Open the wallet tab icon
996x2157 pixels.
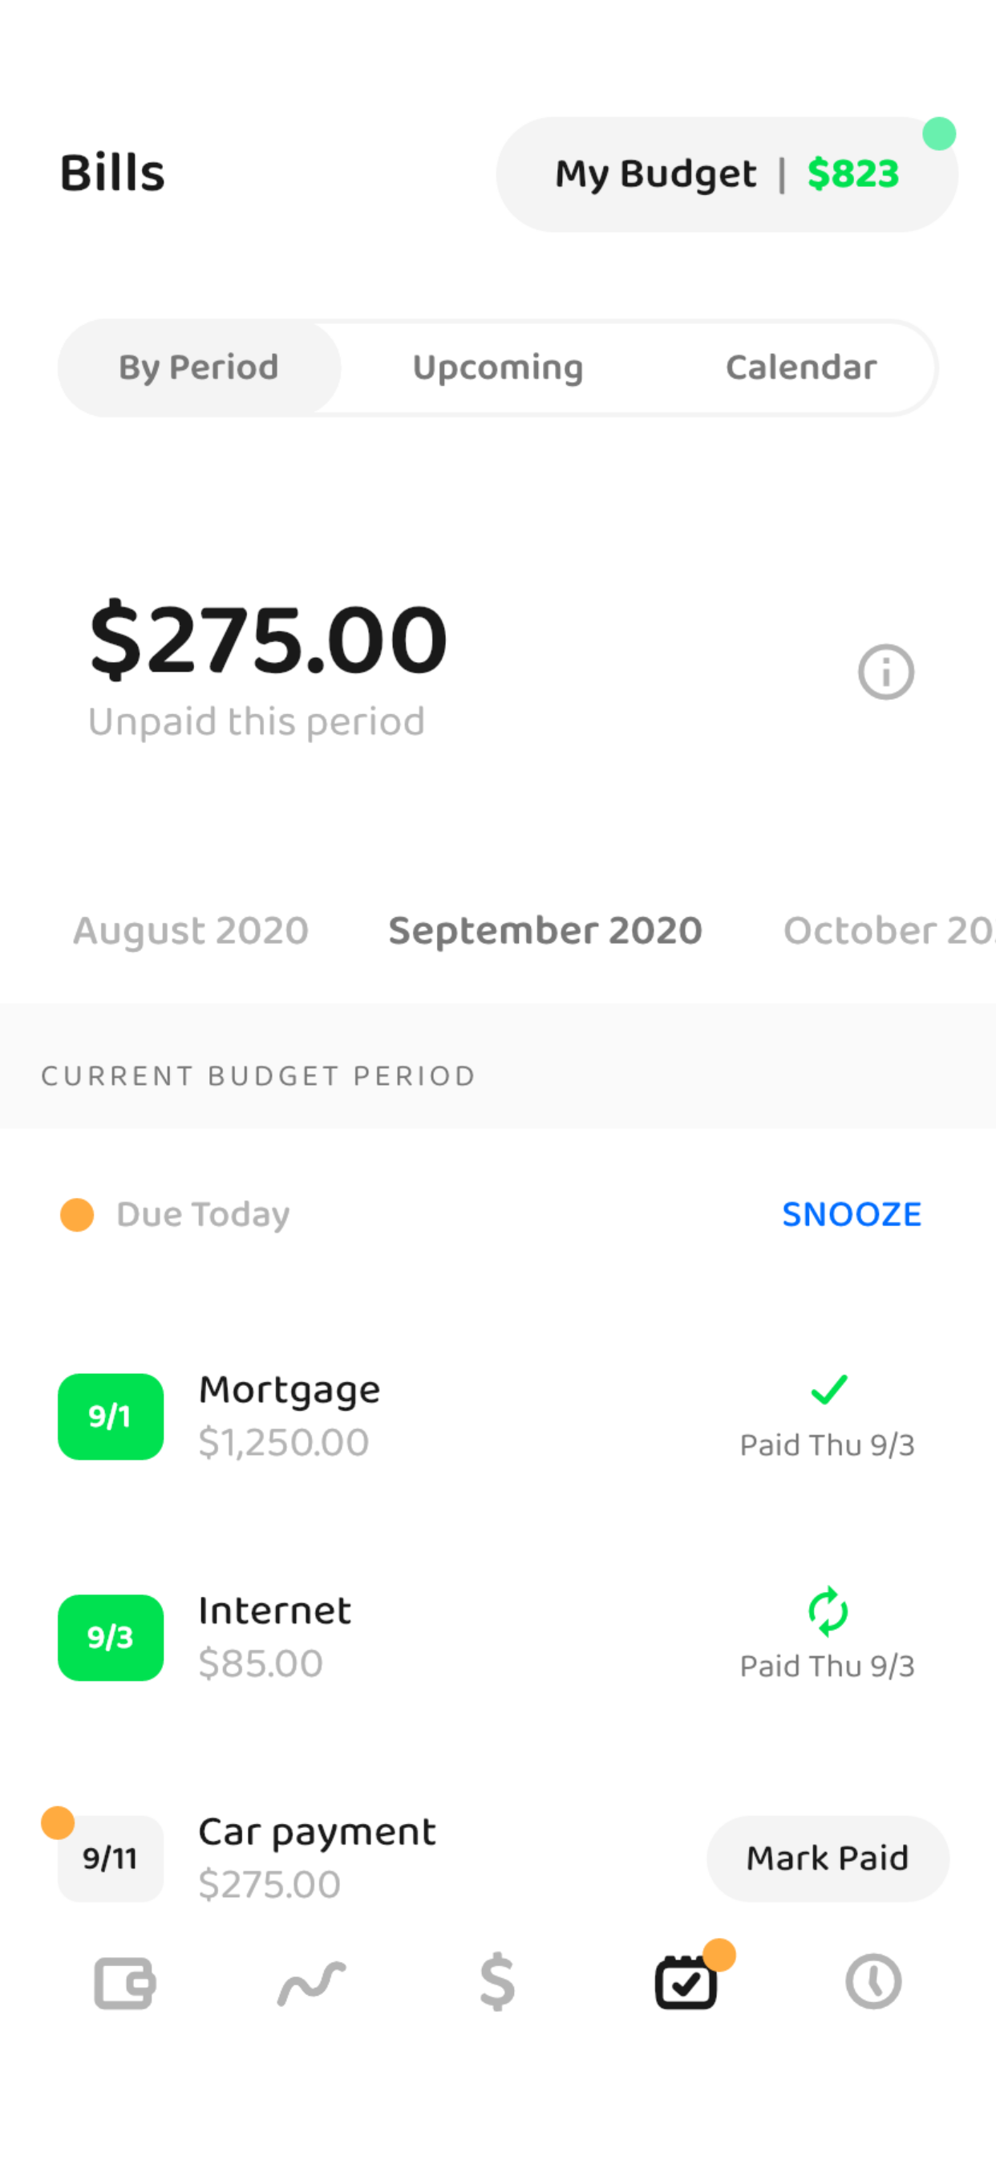(x=123, y=1982)
